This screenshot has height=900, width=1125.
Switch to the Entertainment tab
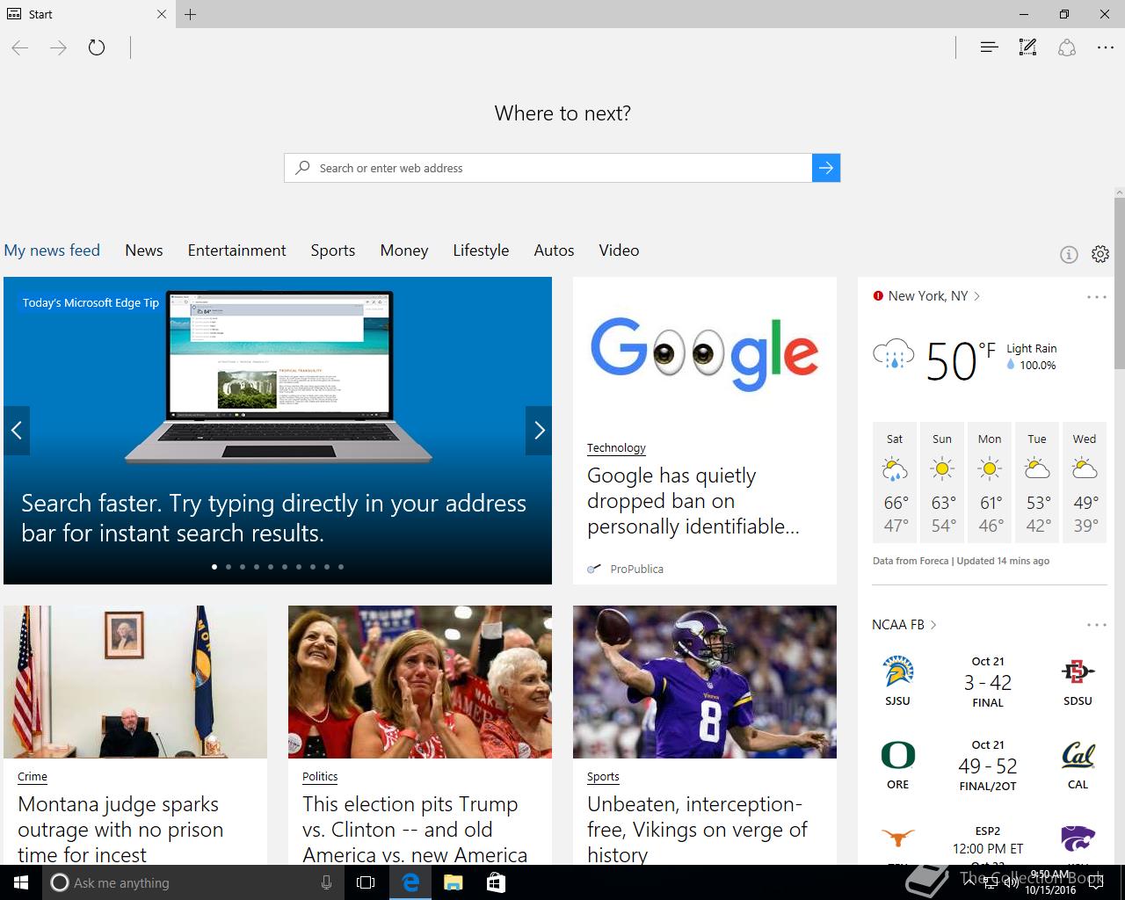point(237,250)
